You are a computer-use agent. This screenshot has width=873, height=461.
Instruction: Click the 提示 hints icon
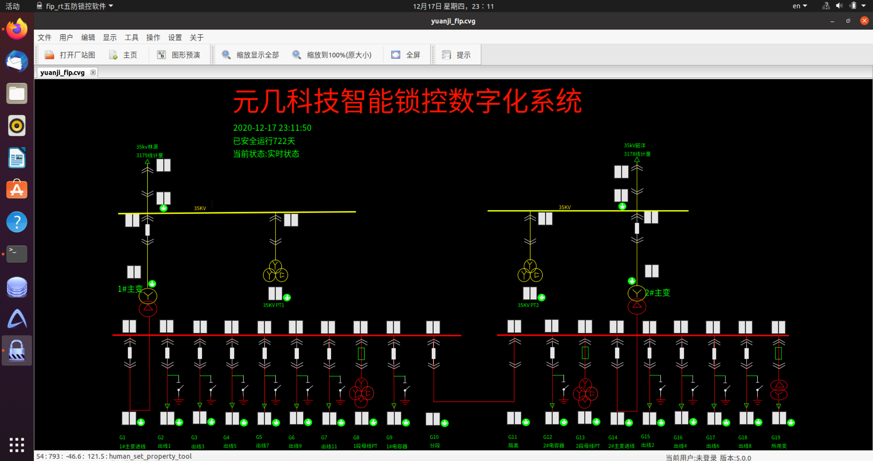click(446, 55)
